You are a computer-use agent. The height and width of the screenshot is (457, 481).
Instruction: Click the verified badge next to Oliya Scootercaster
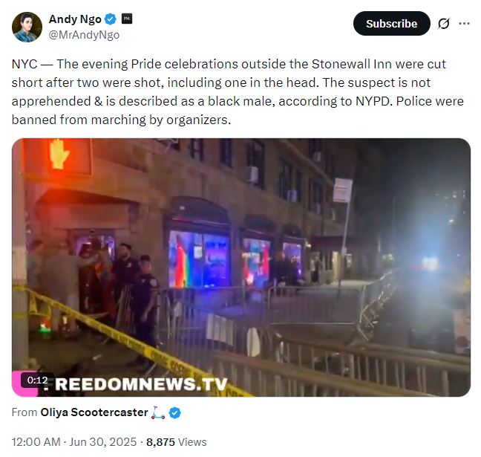(x=175, y=412)
